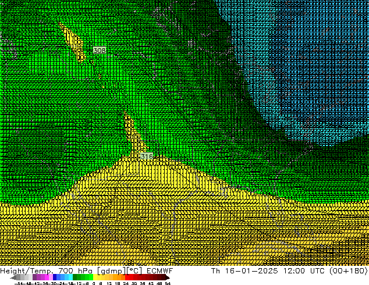
Task: Click the 0 value label under the legend
Action: pos(94,283)
